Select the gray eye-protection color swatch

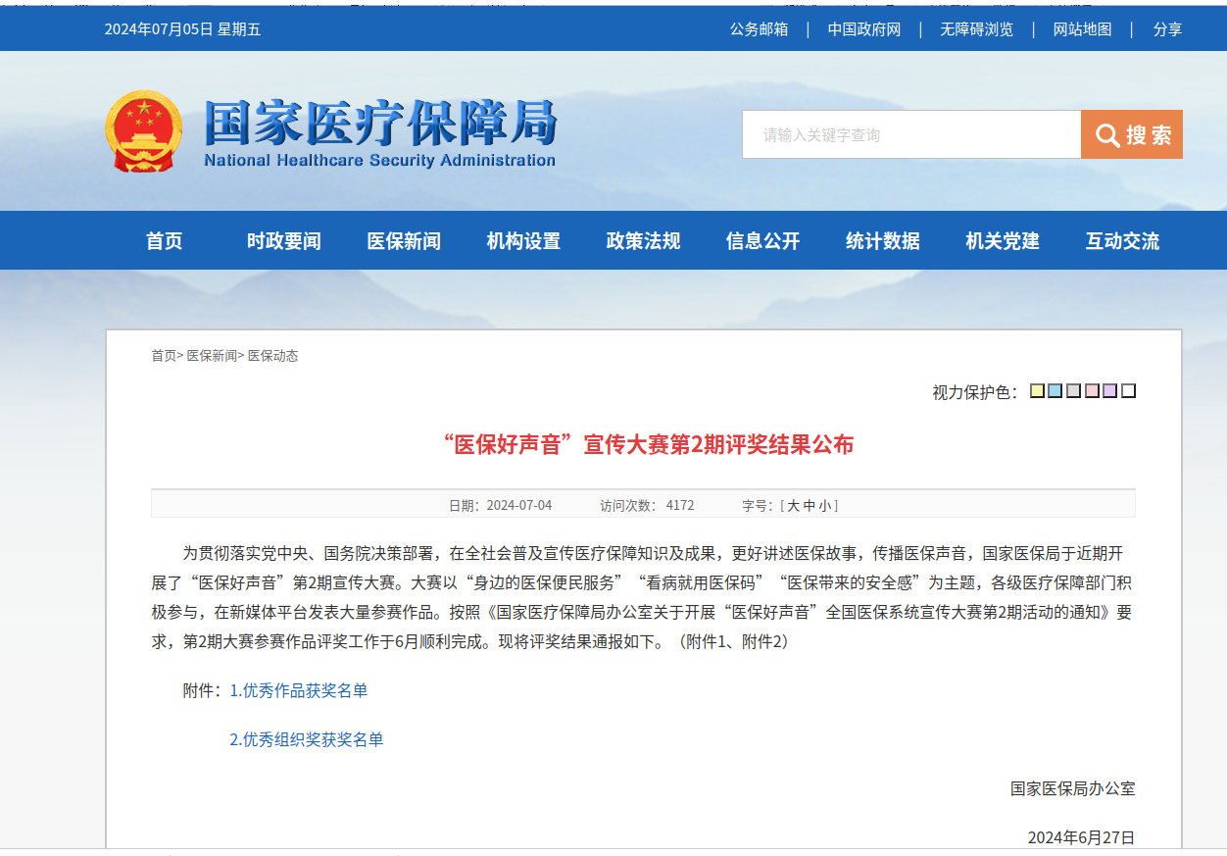1073,391
